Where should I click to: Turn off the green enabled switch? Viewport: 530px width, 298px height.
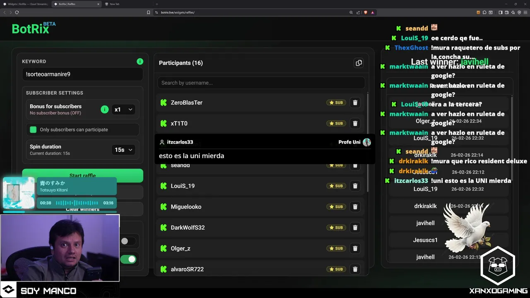click(x=128, y=259)
